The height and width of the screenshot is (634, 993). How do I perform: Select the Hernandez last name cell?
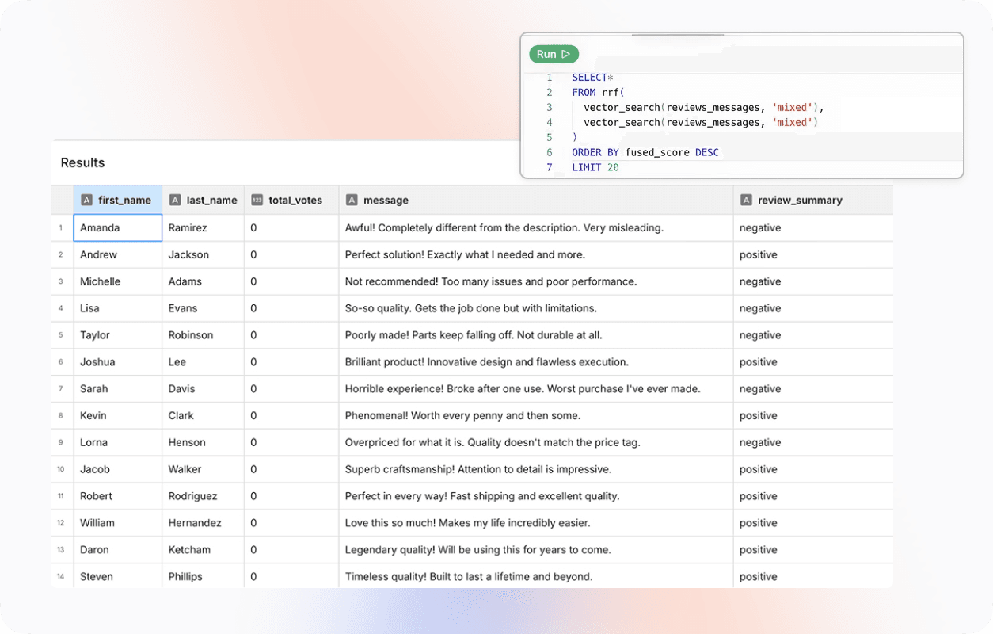pyautogui.click(x=197, y=523)
